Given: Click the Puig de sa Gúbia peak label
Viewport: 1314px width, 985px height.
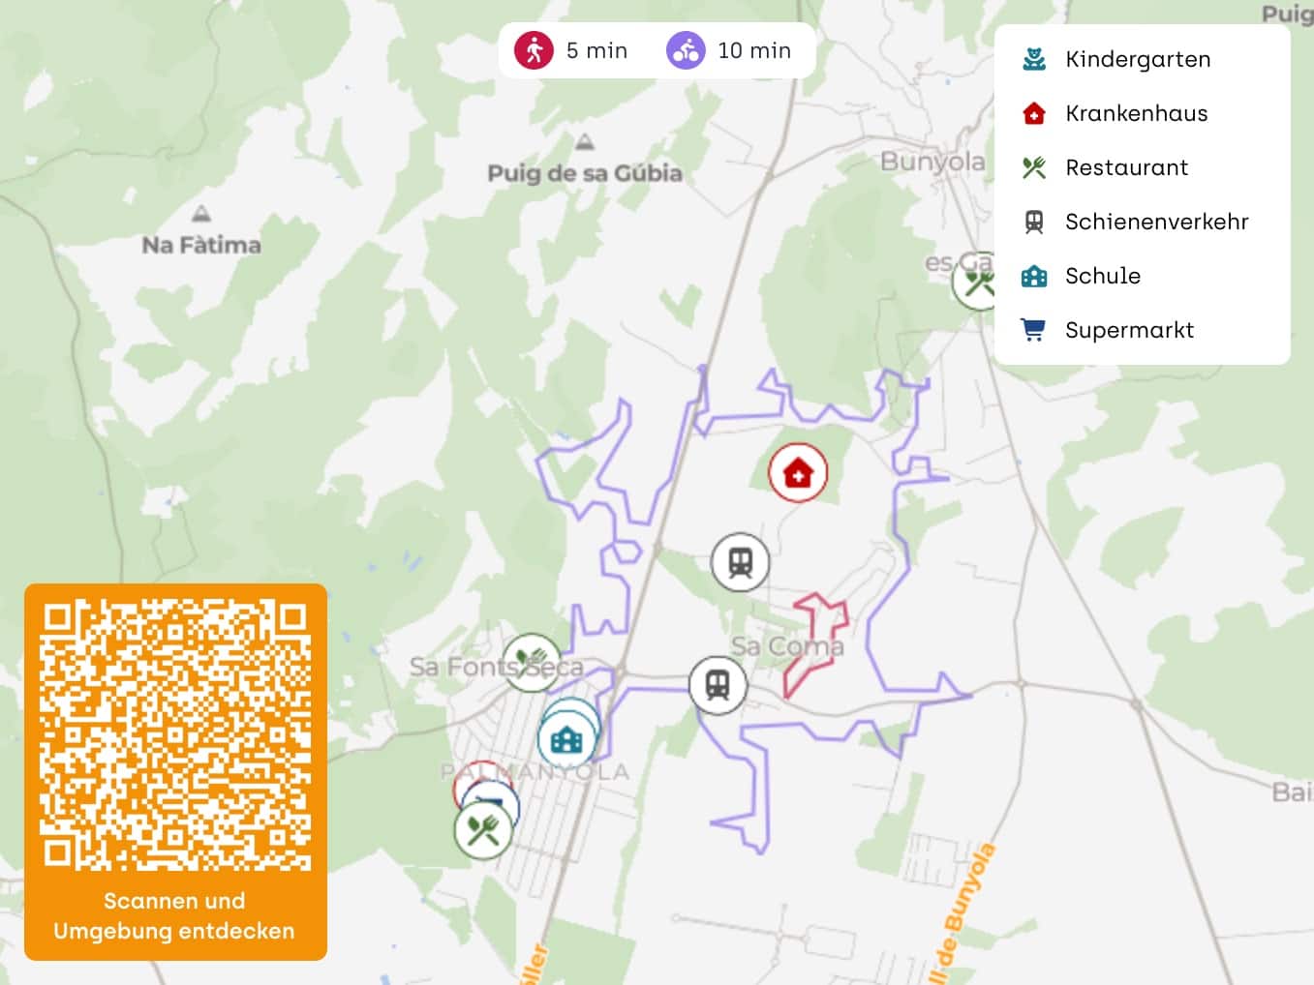Looking at the screenshot, I should point(585,173).
